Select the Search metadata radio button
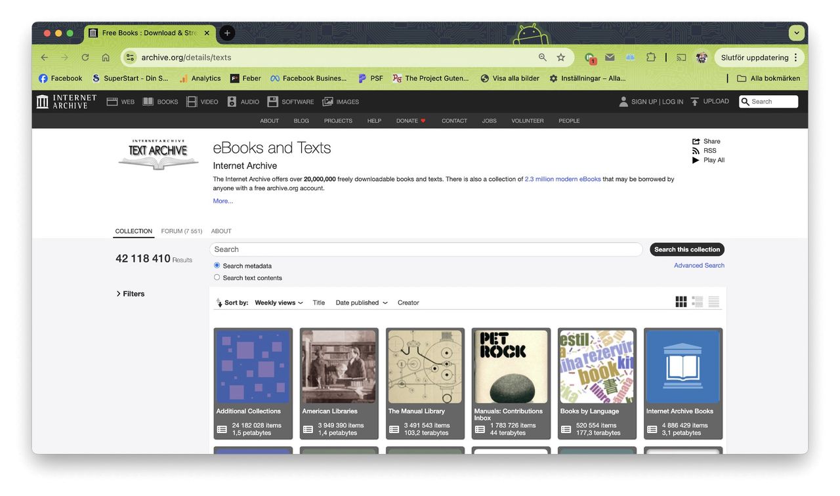The image size is (840, 496). pos(217,265)
